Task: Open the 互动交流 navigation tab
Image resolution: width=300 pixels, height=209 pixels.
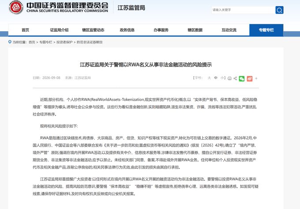Action: 229,30
